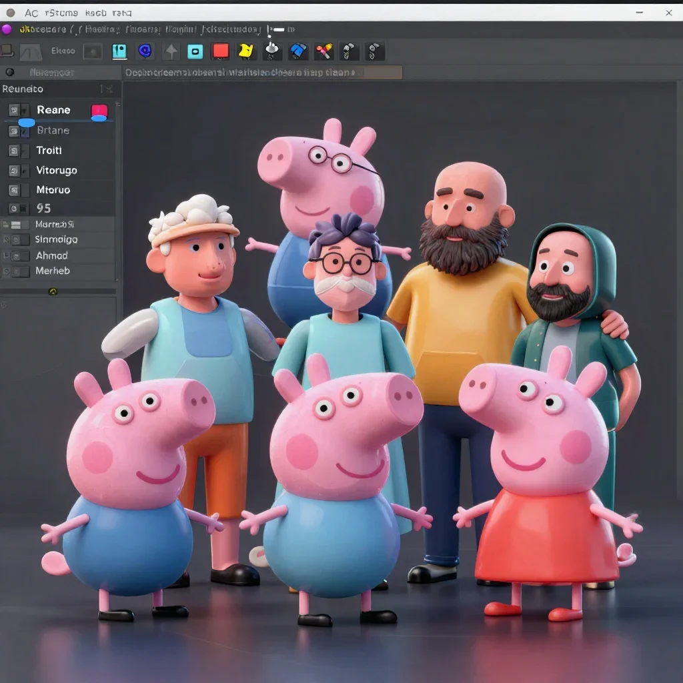This screenshot has height=683, width=683.
Task: Select the blue spiral toolbar icon
Action: coord(145,51)
